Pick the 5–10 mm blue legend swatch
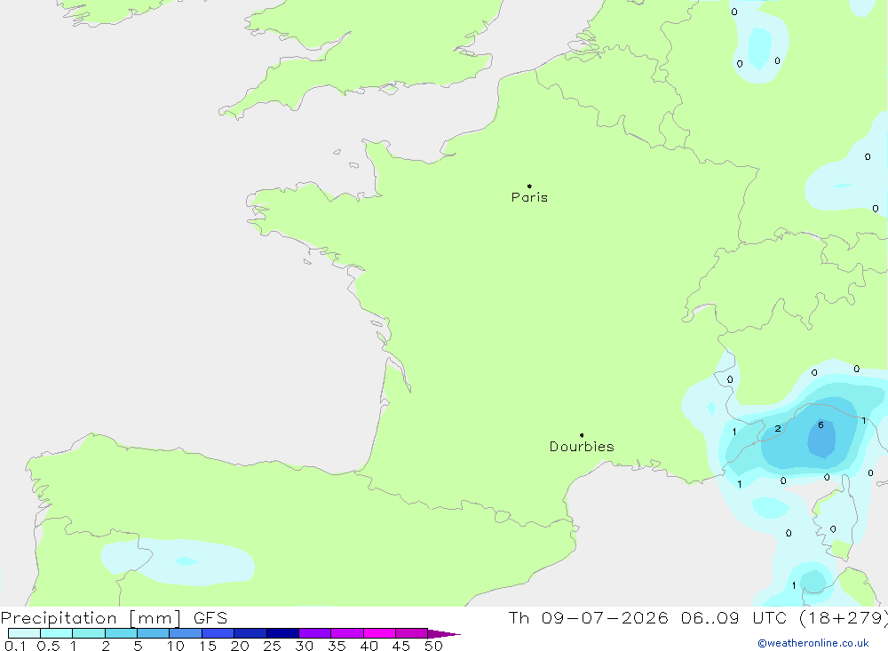888x651 pixels. (153, 633)
